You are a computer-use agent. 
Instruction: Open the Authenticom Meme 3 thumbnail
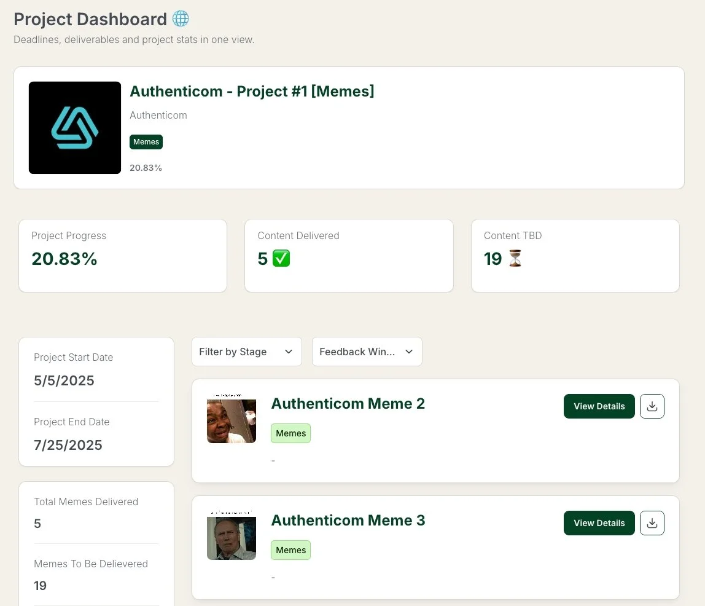coord(232,535)
